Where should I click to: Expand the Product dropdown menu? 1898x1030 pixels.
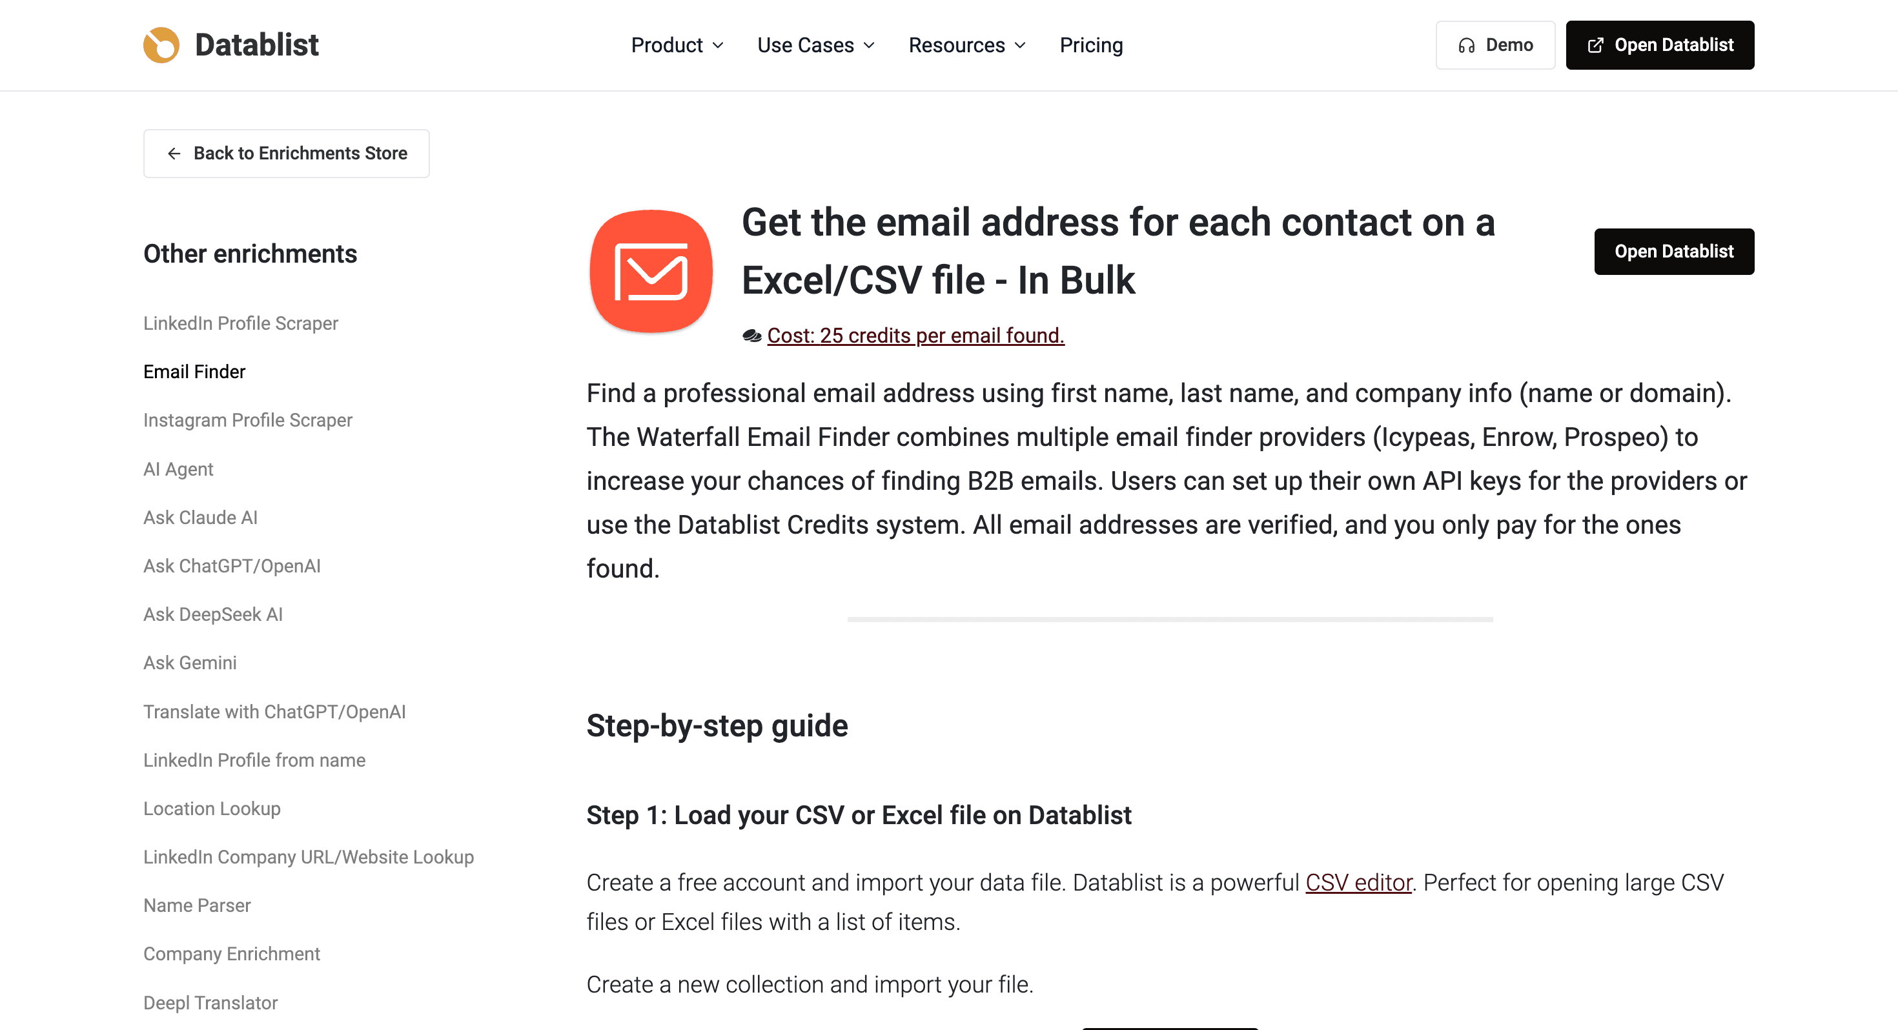pyautogui.click(x=677, y=46)
